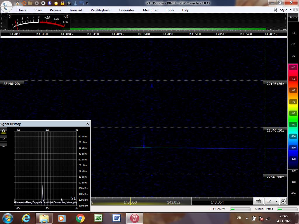Open the Style dropdown
This screenshot has height=224, width=299.
[286, 10]
